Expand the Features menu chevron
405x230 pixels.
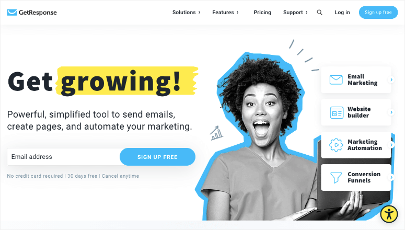pyautogui.click(x=237, y=13)
